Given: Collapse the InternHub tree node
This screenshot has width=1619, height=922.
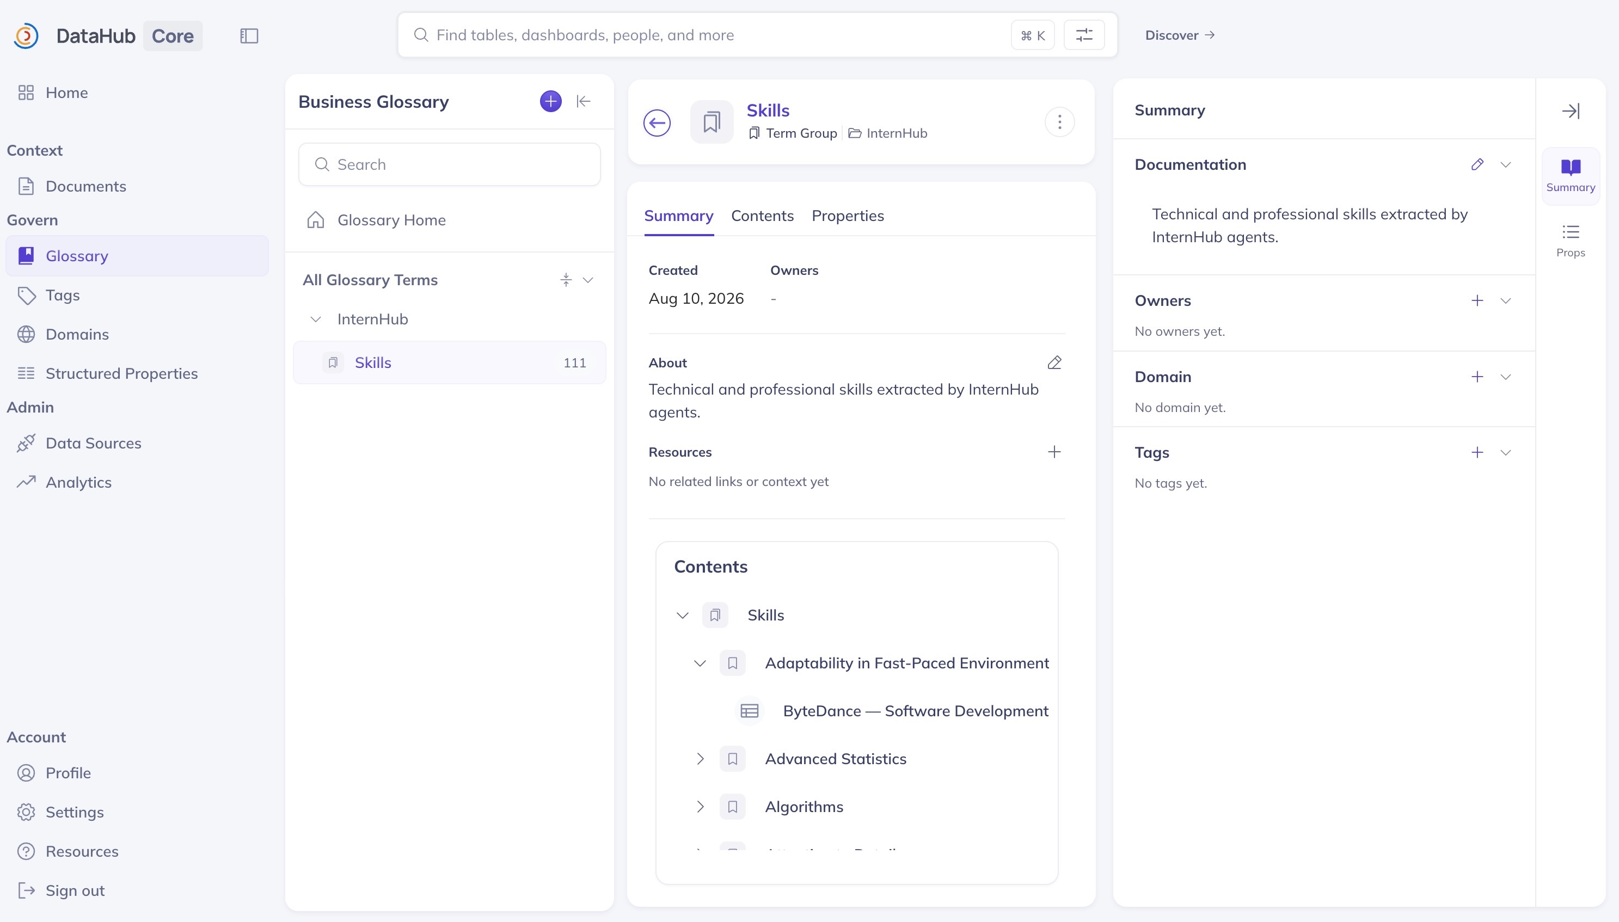Looking at the screenshot, I should pyautogui.click(x=315, y=319).
